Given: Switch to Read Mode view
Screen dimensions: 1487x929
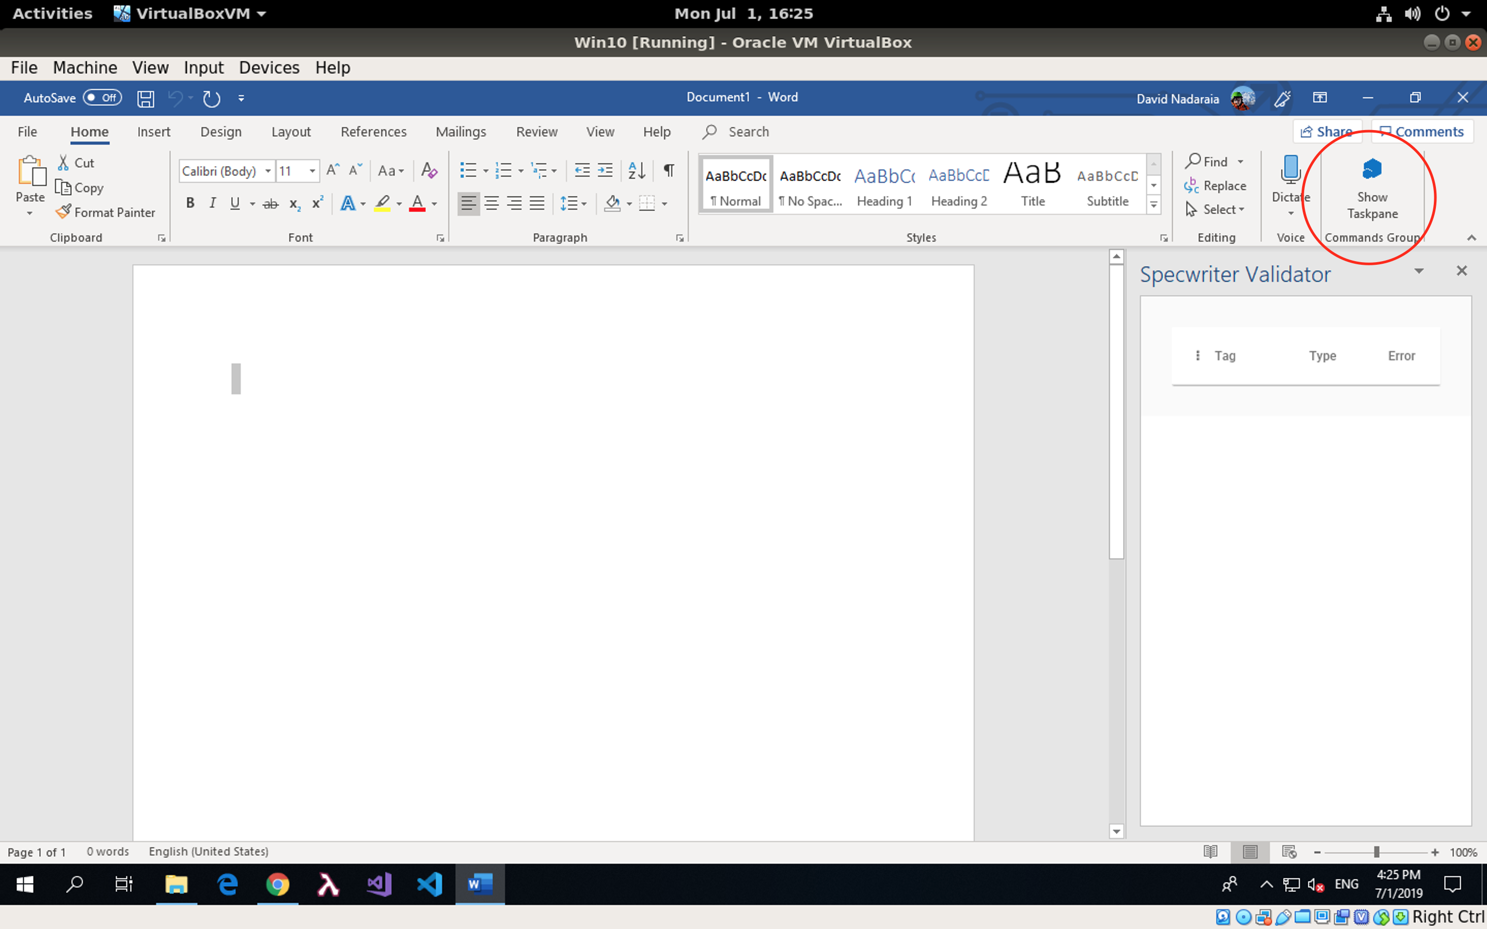Looking at the screenshot, I should (1210, 852).
